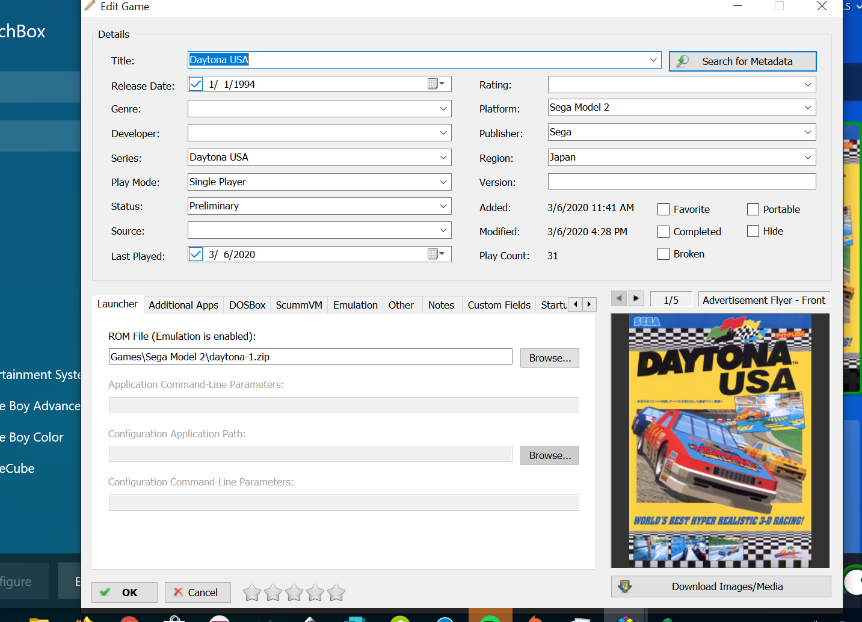
Task: Select the Launcher tab
Action: click(x=117, y=304)
